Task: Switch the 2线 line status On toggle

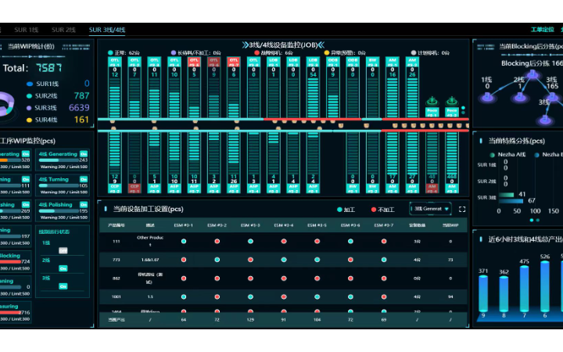Action: click(x=63, y=268)
